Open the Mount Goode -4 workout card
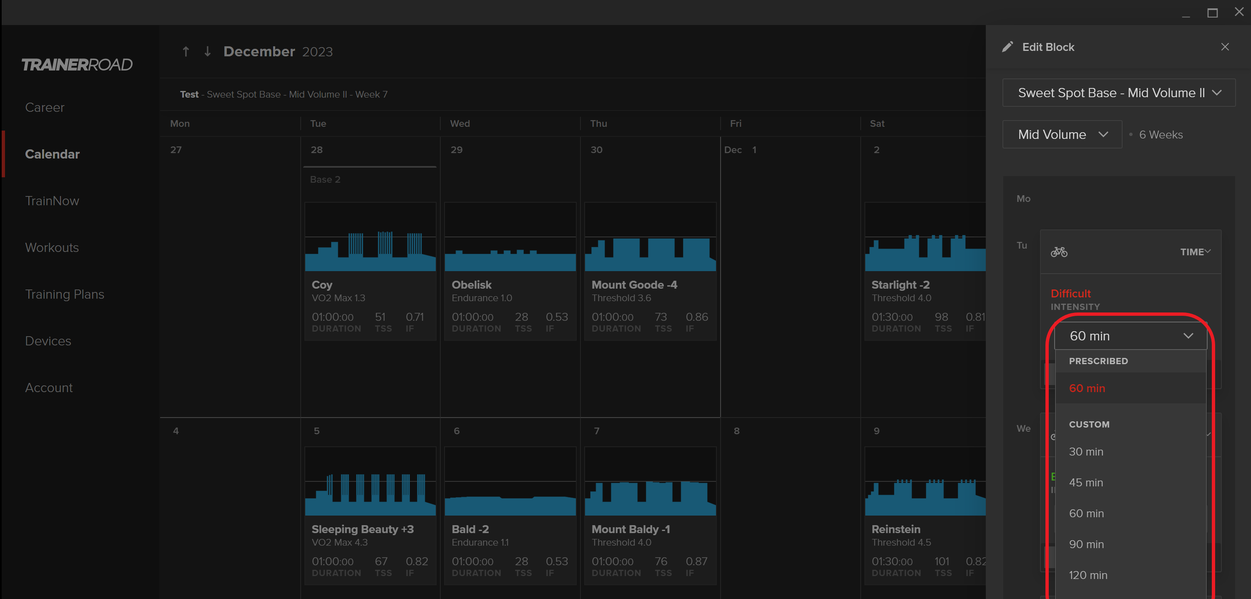This screenshot has width=1251, height=599. (650, 271)
